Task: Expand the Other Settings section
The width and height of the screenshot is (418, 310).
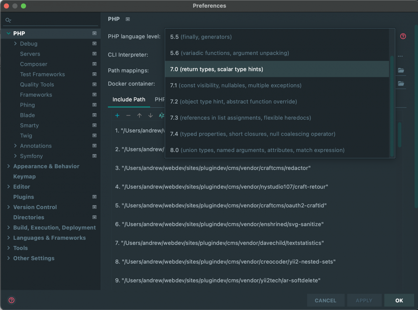Action: 8,258
